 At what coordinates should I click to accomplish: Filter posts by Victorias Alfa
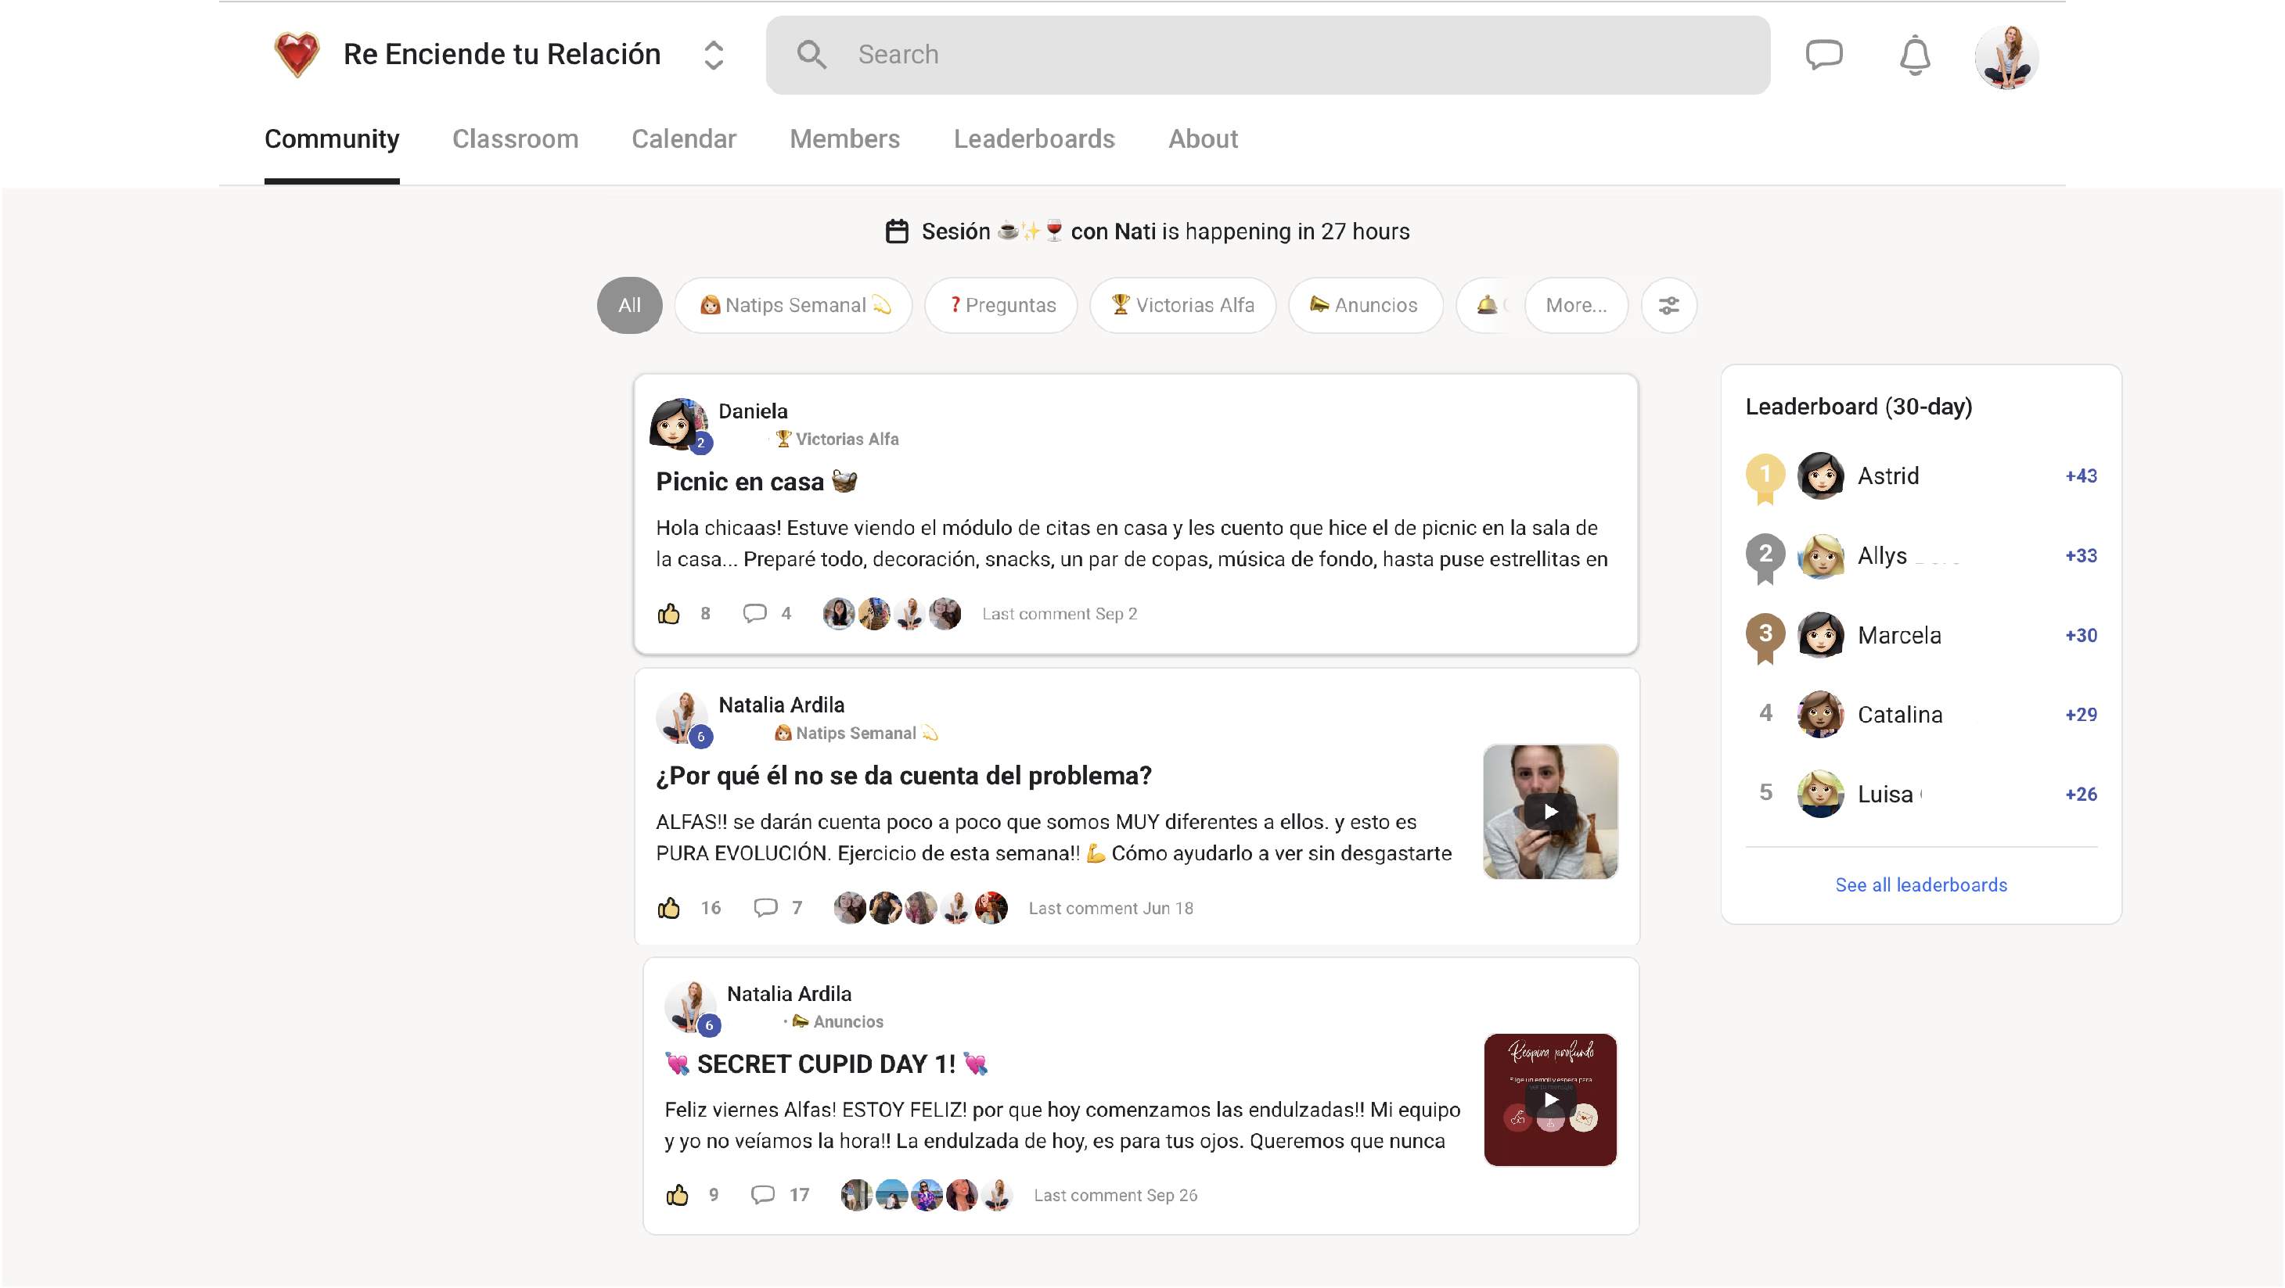point(1182,306)
